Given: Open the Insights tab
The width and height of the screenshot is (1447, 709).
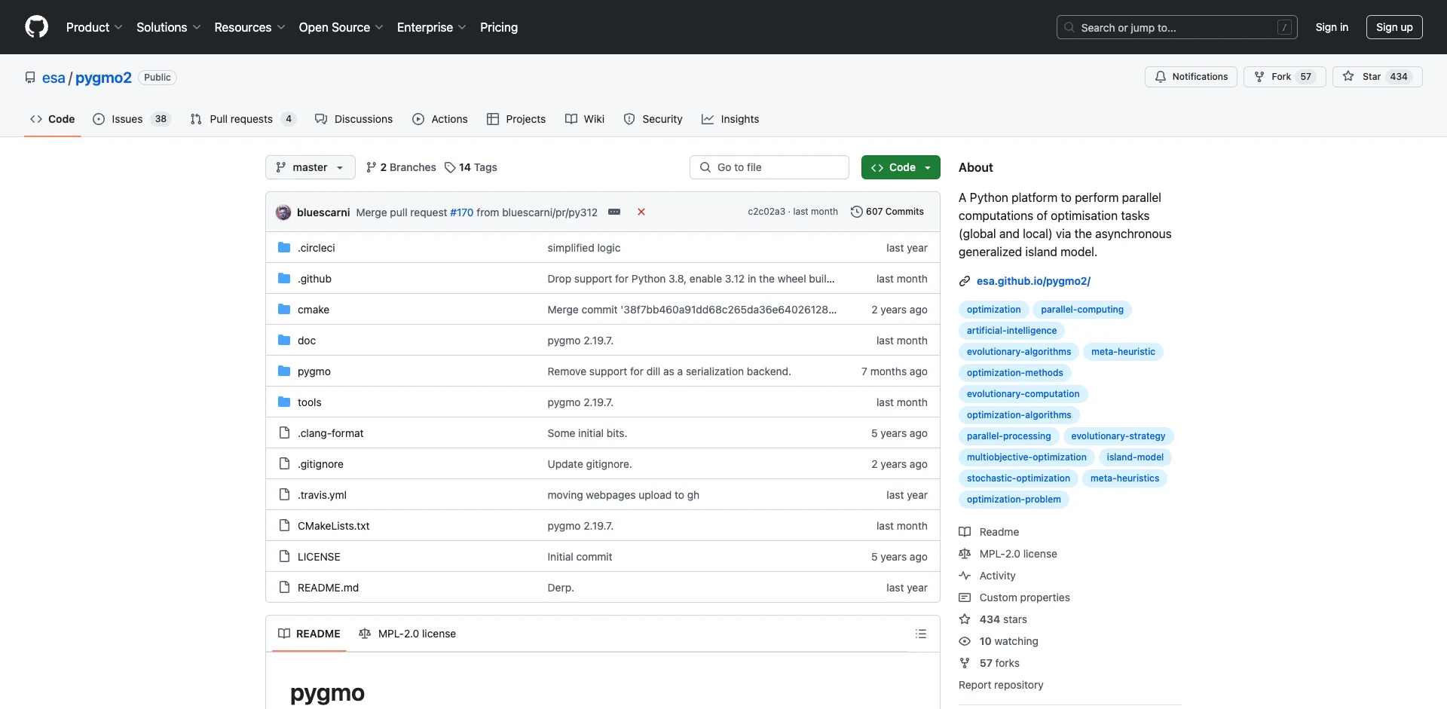Looking at the screenshot, I should coord(730,119).
